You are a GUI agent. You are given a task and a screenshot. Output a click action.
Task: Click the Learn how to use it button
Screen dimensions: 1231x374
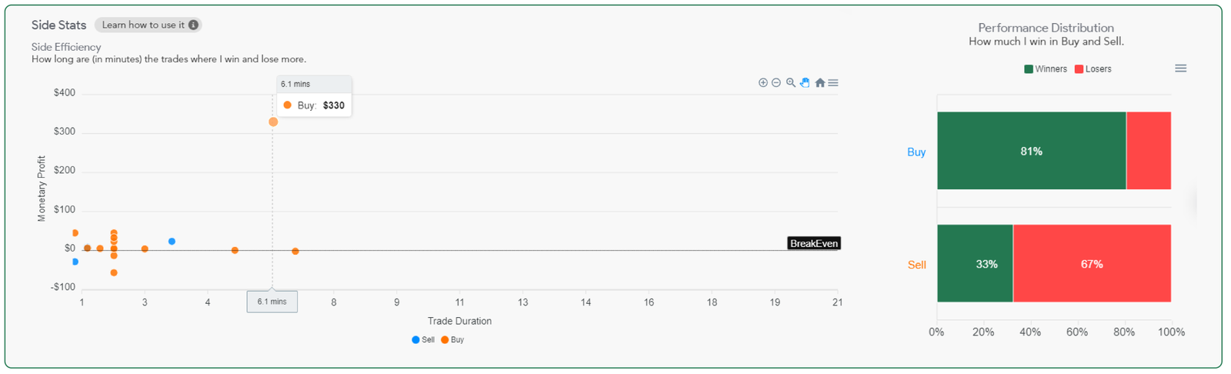(143, 25)
